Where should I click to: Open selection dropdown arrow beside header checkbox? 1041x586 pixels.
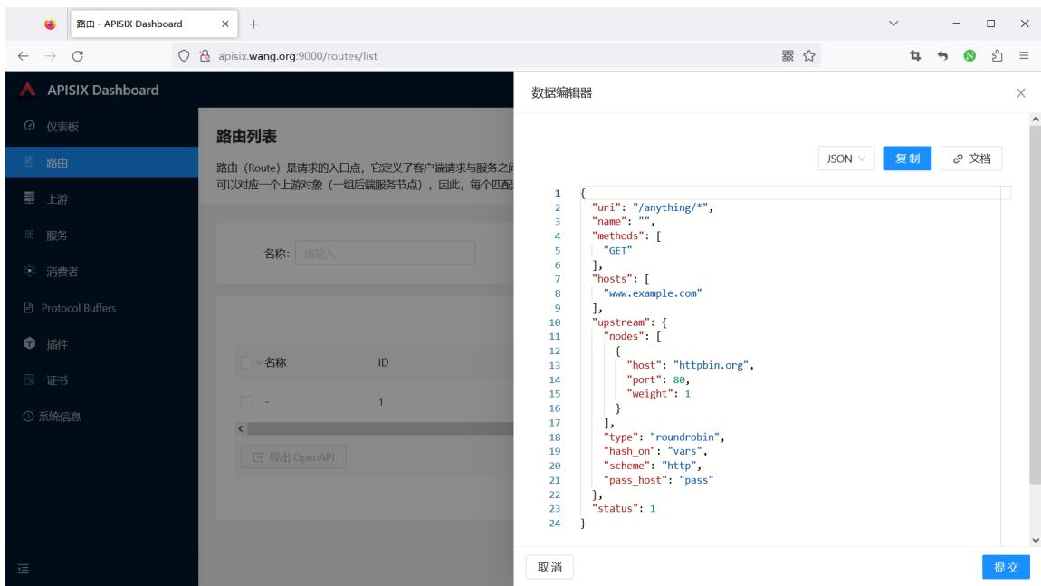click(259, 363)
